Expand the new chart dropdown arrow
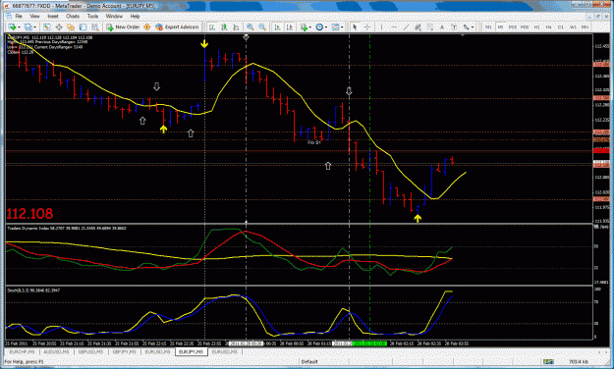The image size is (614, 369). tap(19, 27)
